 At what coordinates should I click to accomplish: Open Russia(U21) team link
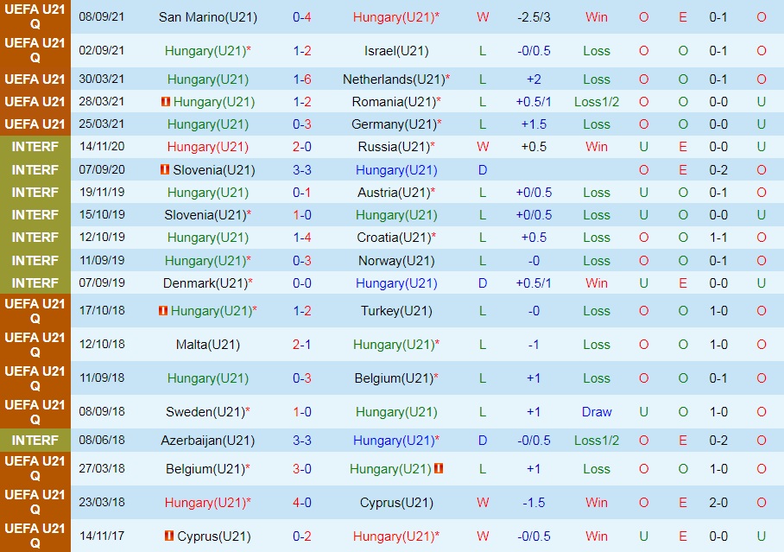[x=394, y=147]
